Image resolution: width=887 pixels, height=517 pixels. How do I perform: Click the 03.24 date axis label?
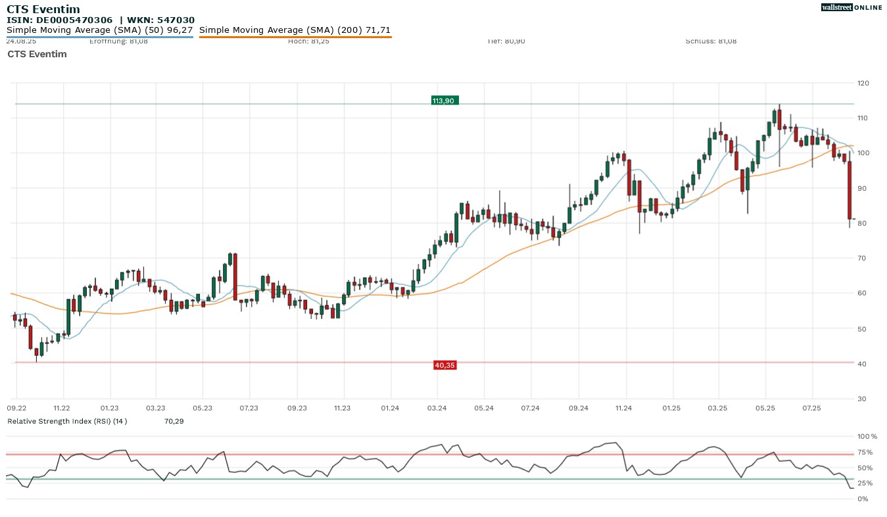[x=437, y=408]
